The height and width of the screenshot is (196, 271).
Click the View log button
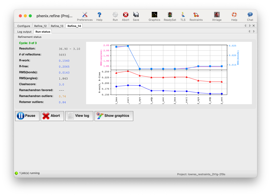(79, 116)
